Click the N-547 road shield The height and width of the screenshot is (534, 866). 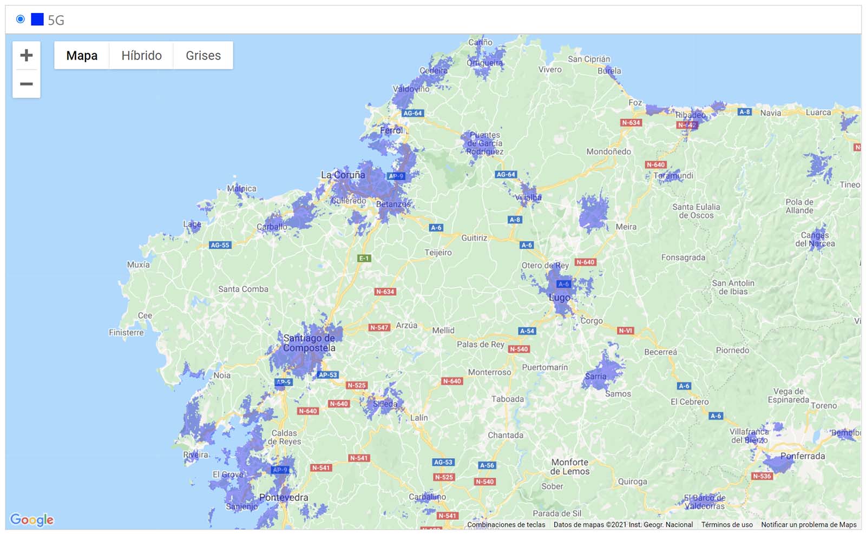click(379, 327)
